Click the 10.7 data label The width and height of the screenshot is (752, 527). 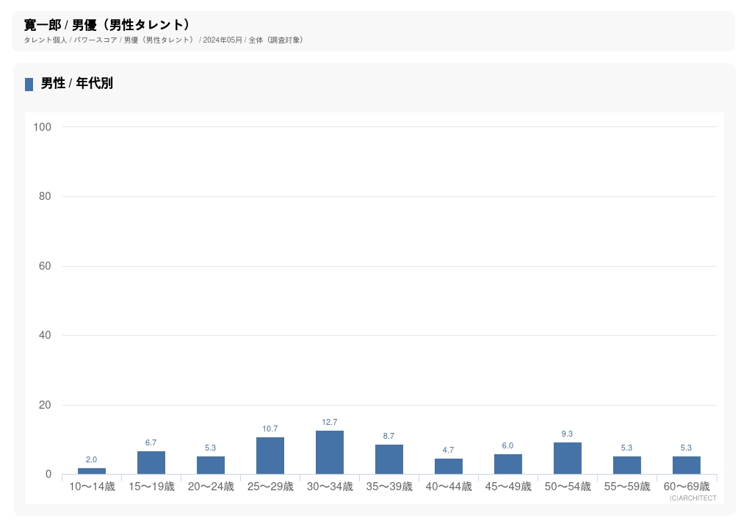pyautogui.click(x=270, y=429)
